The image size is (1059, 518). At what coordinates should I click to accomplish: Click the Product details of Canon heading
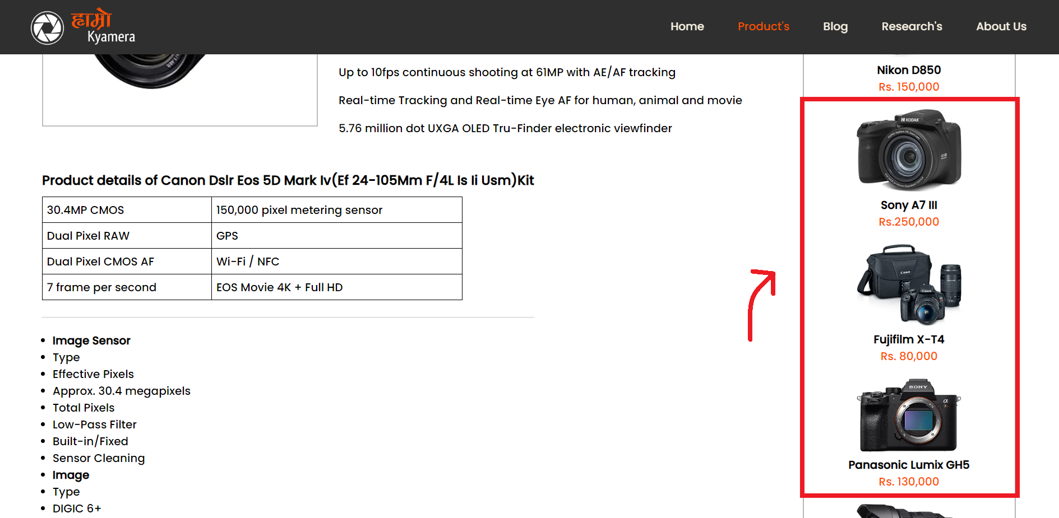288,180
